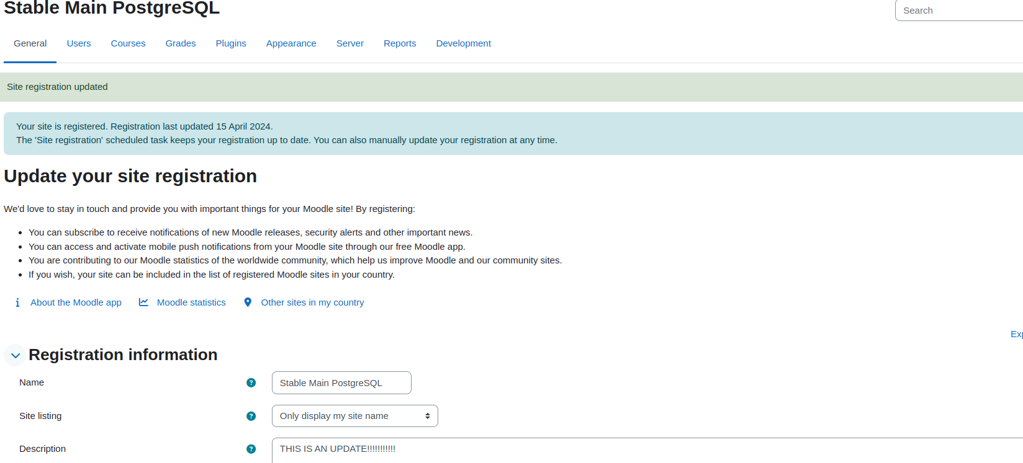Follow the Other sites in my country link
Viewport: 1023px width, 463px height.
[x=312, y=302]
